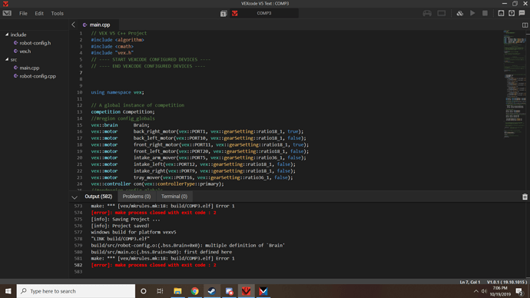Viewport: 530px width, 298px height.
Task: Switch to the Terminal (0) tab
Action: tap(174, 197)
